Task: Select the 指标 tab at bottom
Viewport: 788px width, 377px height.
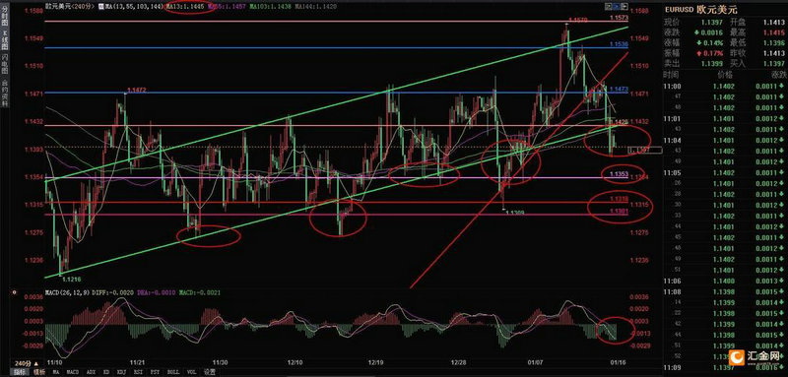Action: (x=20, y=372)
